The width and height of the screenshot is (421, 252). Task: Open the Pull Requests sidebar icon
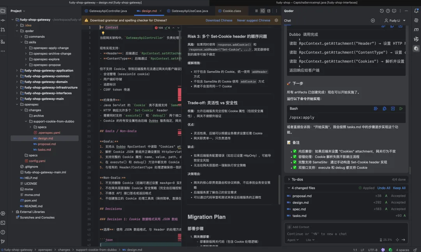[3, 30]
